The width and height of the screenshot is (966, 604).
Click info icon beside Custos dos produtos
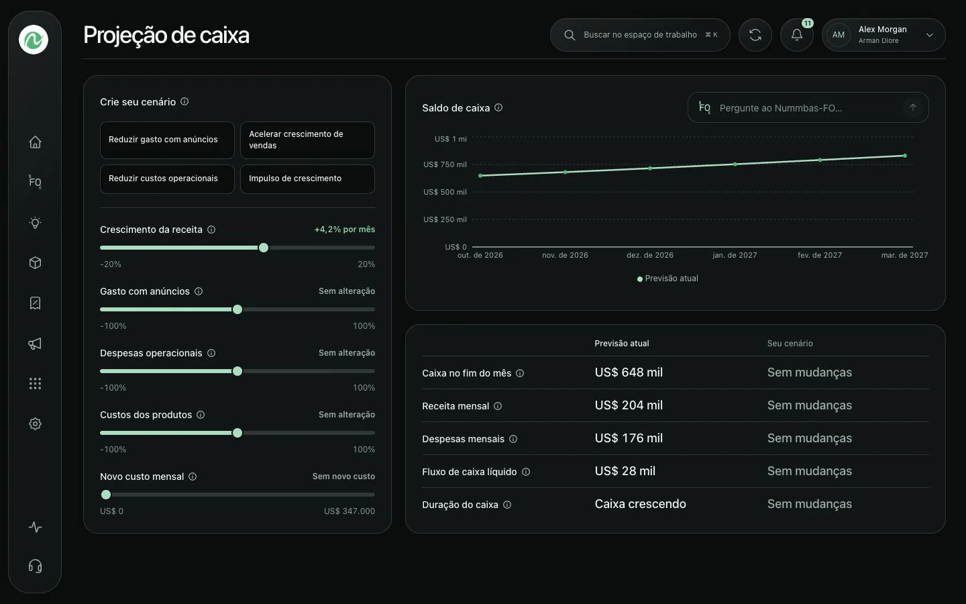pos(201,415)
